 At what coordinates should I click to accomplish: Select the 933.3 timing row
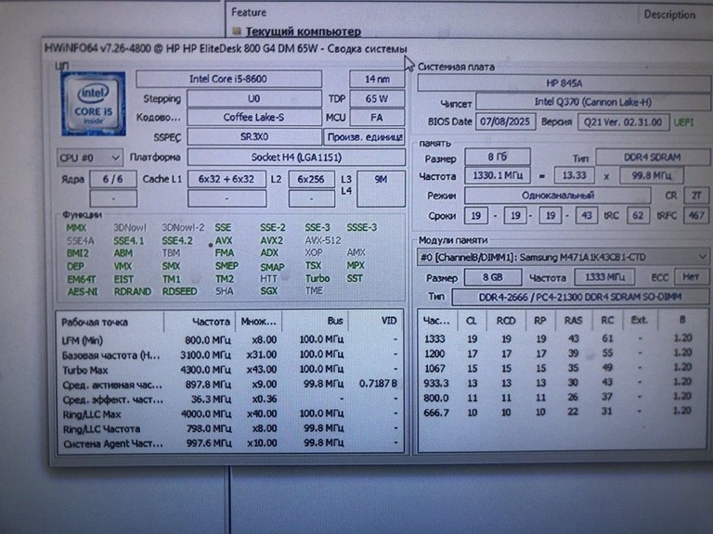point(562,383)
